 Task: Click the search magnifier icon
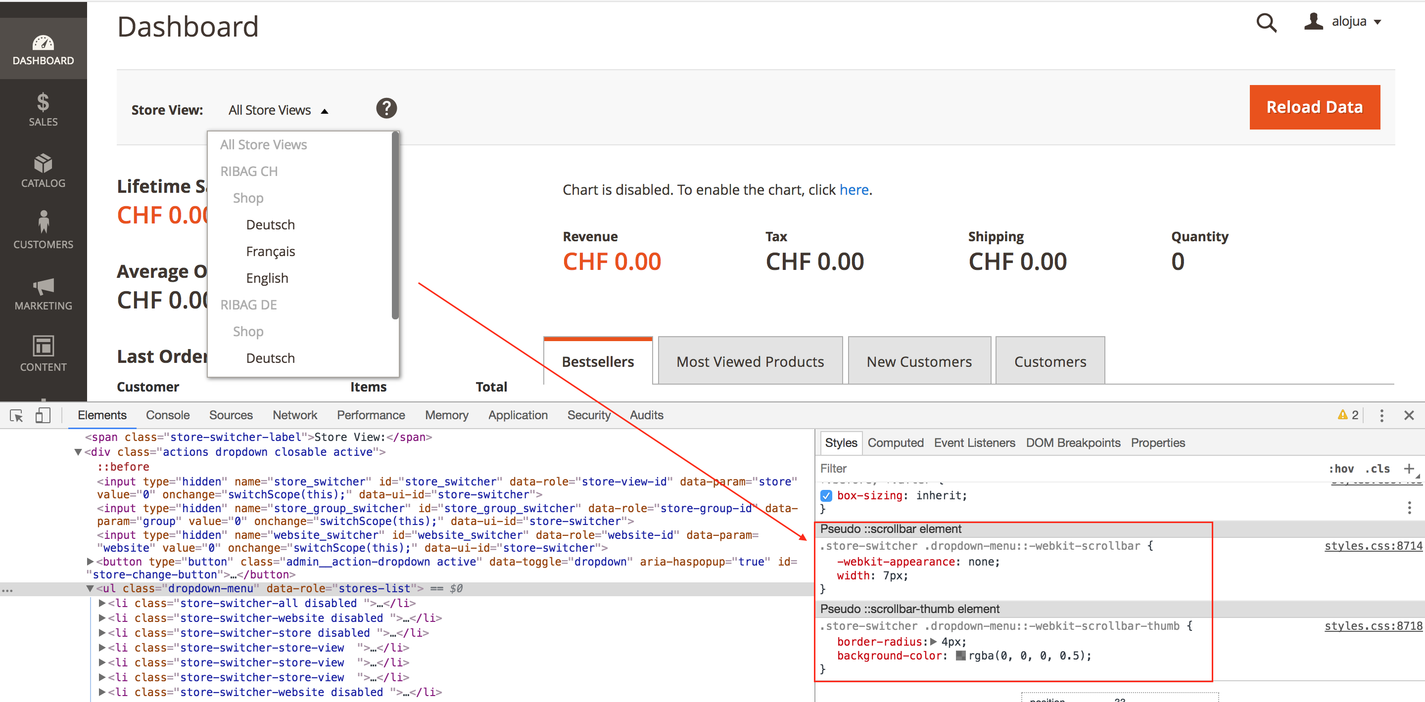pyautogui.click(x=1266, y=23)
